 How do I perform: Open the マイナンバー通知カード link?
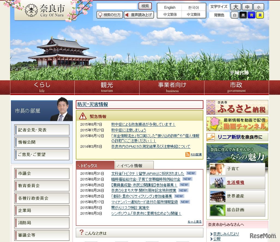pyautogui.click(x=145, y=202)
